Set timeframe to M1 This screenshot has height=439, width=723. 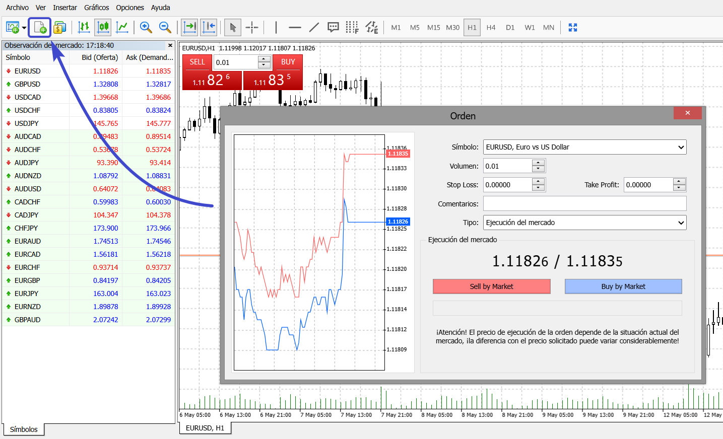[396, 27]
